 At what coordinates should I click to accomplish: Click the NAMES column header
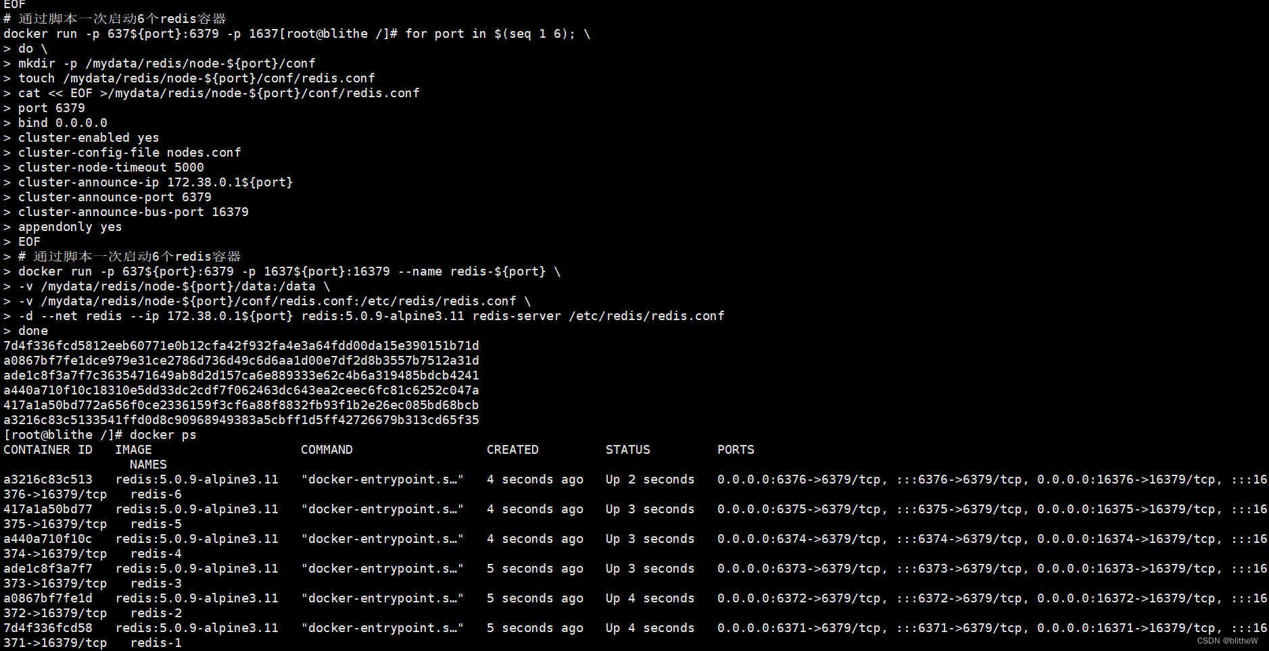(148, 465)
